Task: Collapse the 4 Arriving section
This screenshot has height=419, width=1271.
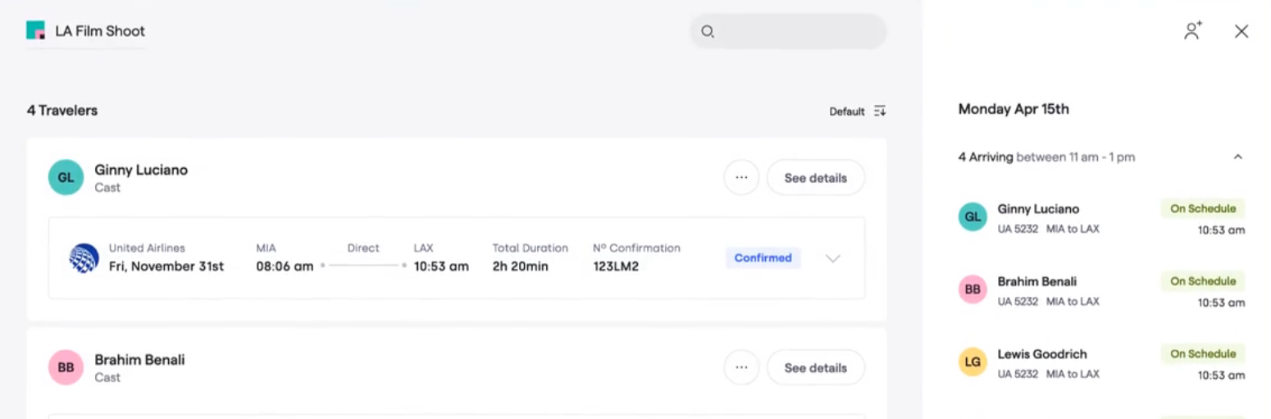Action: click(x=1238, y=157)
